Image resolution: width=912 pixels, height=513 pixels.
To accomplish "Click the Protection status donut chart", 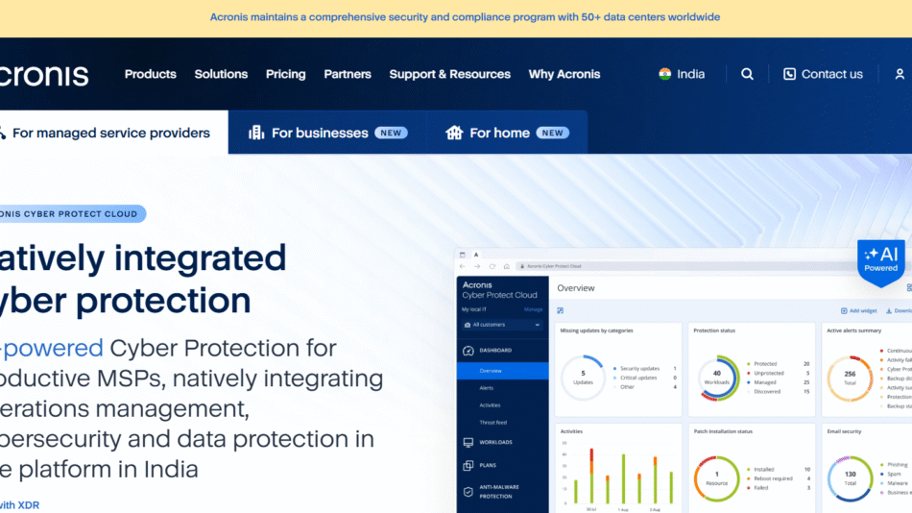I will coord(717,378).
